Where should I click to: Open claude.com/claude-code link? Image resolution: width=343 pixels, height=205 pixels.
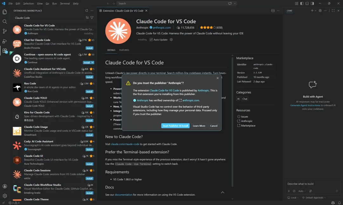click(125, 144)
